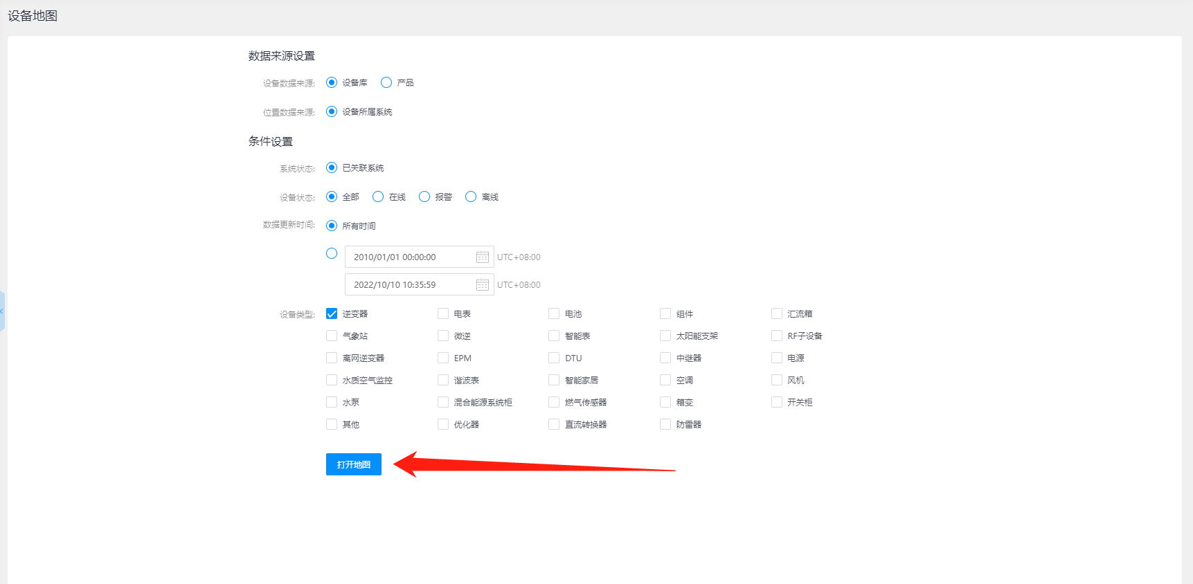Check the 电表 device type
The width and height of the screenshot is (1193, 584).
tap(443, 314)
